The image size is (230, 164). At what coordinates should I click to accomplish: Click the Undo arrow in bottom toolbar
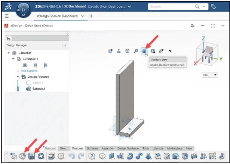click(x=71, y=157)
